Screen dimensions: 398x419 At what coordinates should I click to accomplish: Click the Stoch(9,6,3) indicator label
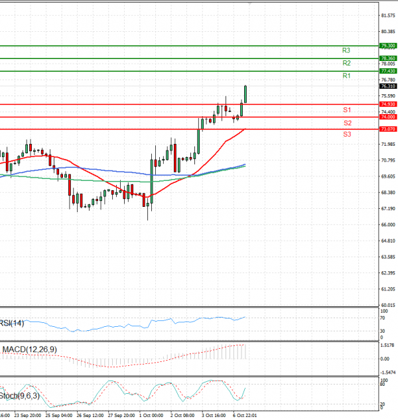click(x=19, y=396)
